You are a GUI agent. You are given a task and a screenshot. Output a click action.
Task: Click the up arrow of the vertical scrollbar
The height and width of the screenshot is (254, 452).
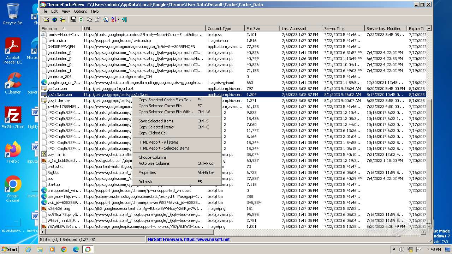click(429, 29)
